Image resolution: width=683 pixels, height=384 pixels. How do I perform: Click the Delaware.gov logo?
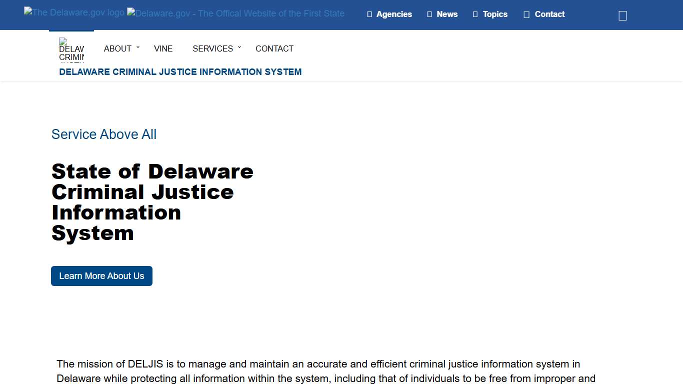[73, 12]
